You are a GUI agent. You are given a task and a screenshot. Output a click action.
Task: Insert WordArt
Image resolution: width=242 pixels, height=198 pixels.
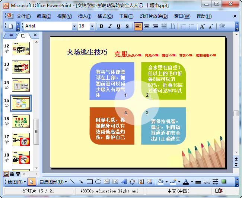tap(124, 182)
